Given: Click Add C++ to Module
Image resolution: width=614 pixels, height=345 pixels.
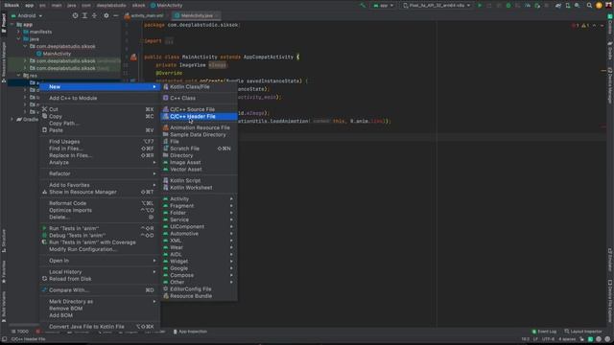Looking at the screenshot, I should [x=100, y=98].
